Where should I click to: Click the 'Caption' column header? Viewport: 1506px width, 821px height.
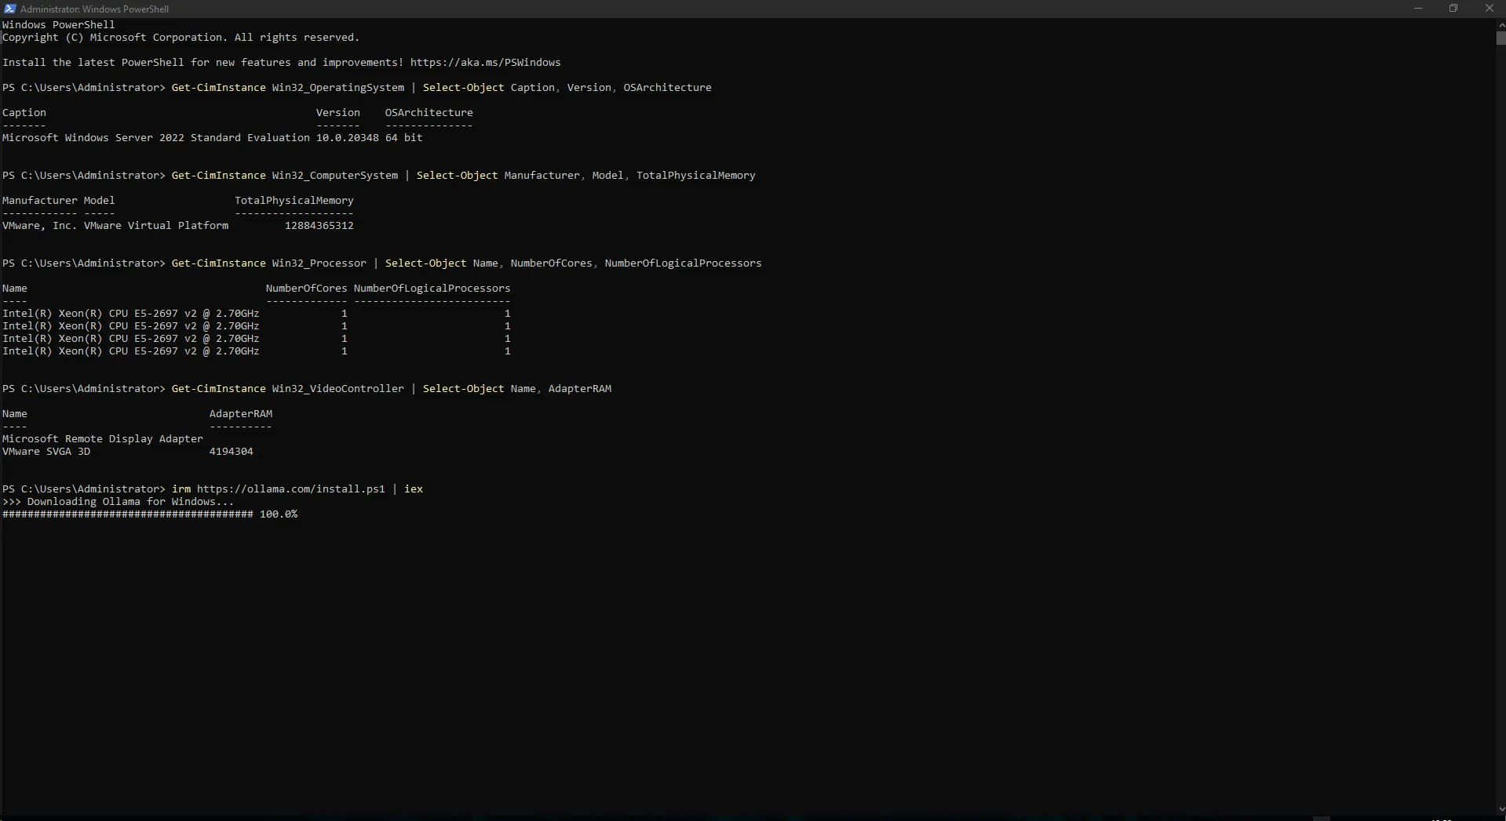(24, 113)
